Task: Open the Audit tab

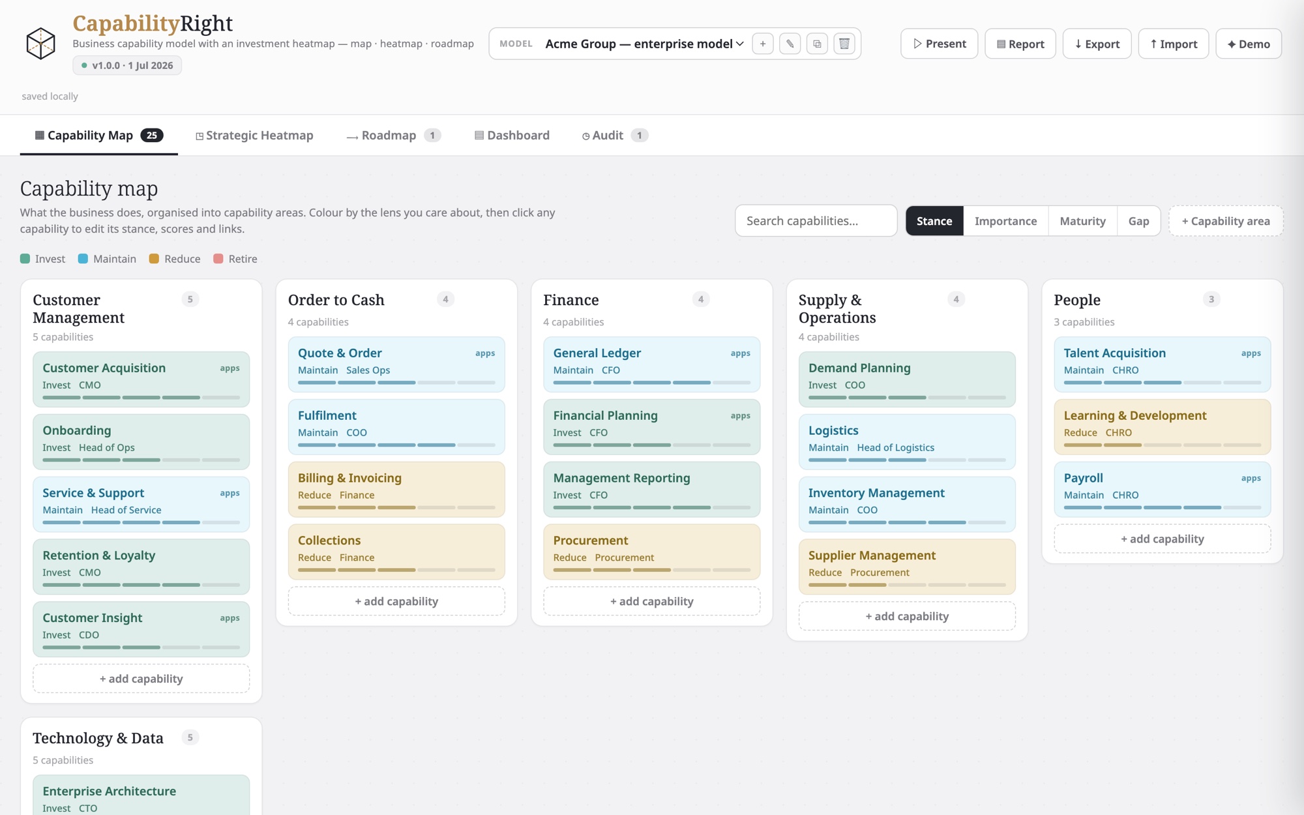Action: point(615,135)
